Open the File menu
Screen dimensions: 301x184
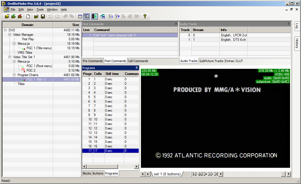(x=13, y=10)
